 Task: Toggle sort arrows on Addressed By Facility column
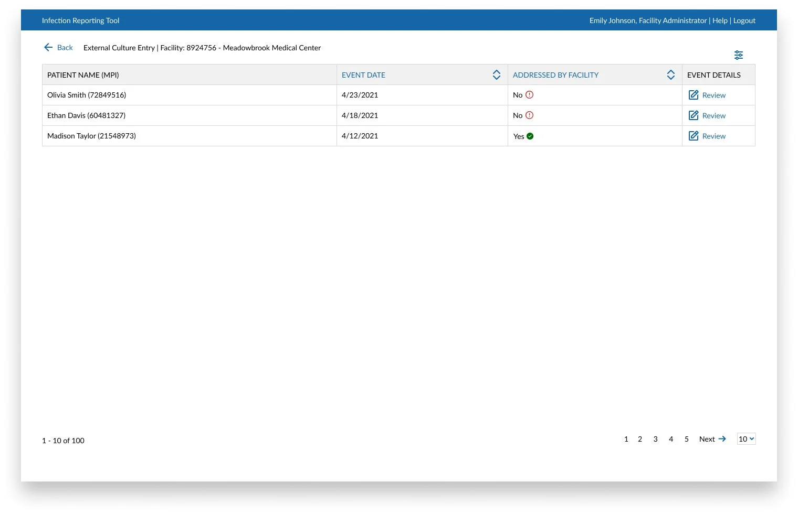point(671,75)
